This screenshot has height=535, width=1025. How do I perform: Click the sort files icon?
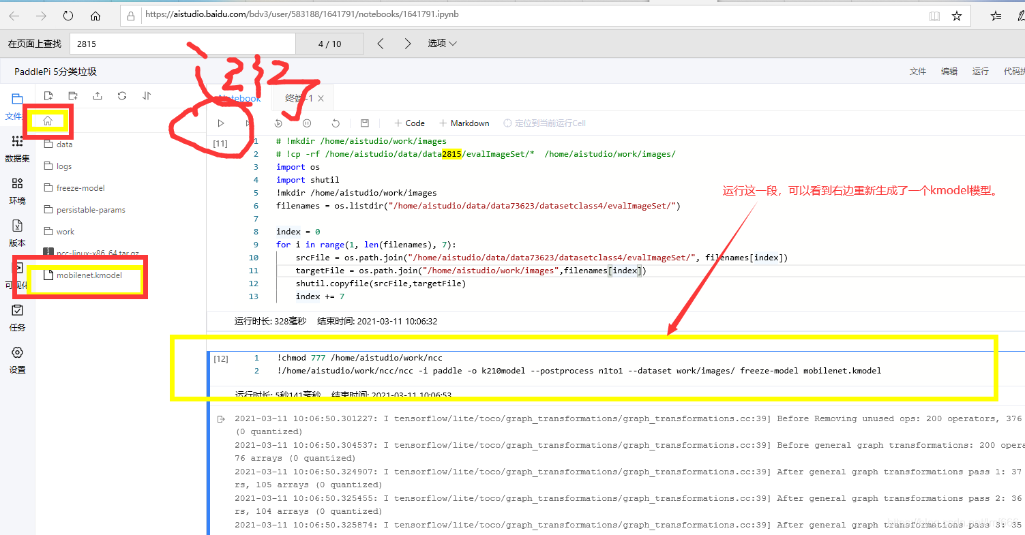tap(147, 96)
